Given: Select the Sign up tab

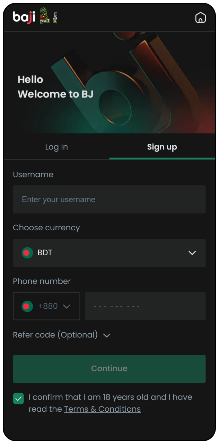Looking at the screenshot, I should (162, 147).
